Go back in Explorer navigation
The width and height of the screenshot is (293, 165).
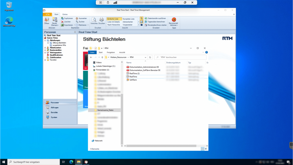91,57
